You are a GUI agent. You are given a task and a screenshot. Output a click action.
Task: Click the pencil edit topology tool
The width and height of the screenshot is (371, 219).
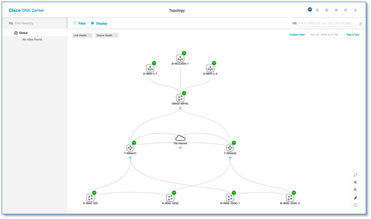pos(356,198)
